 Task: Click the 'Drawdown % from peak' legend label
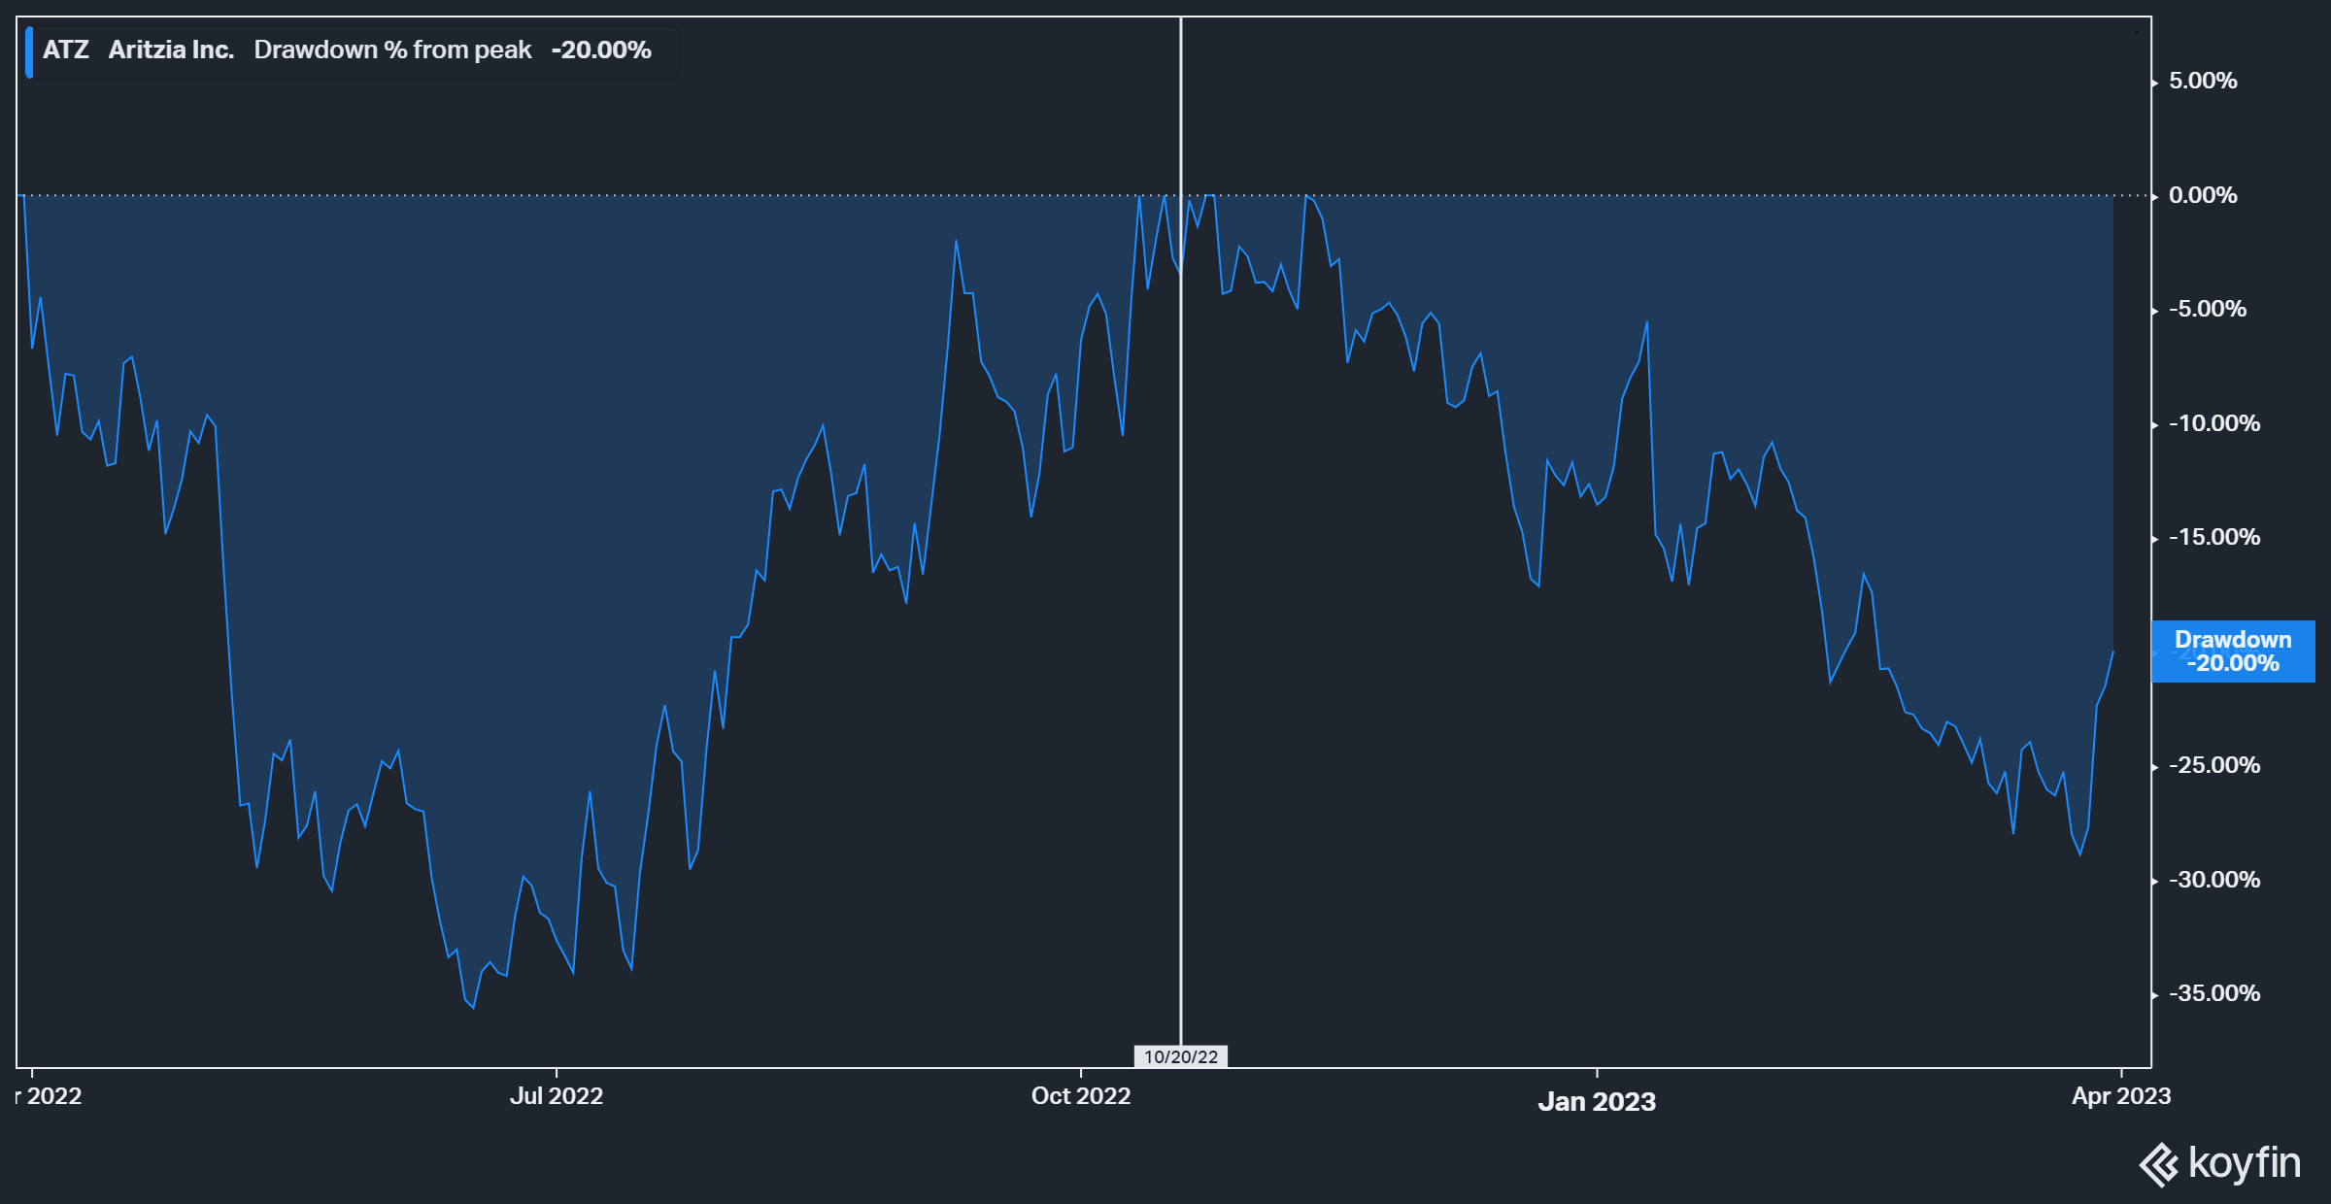[392, 50]
